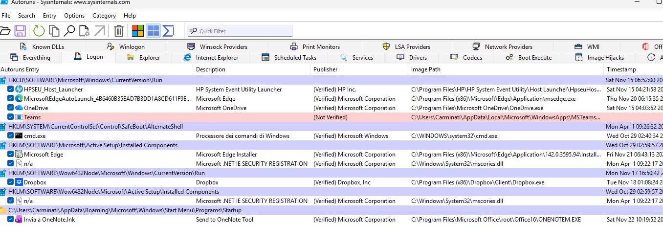This screenshot has width=663, height=247.
Task: Click the Microsoft Edge installer entry icon
Action: click(x=19, y=155)
